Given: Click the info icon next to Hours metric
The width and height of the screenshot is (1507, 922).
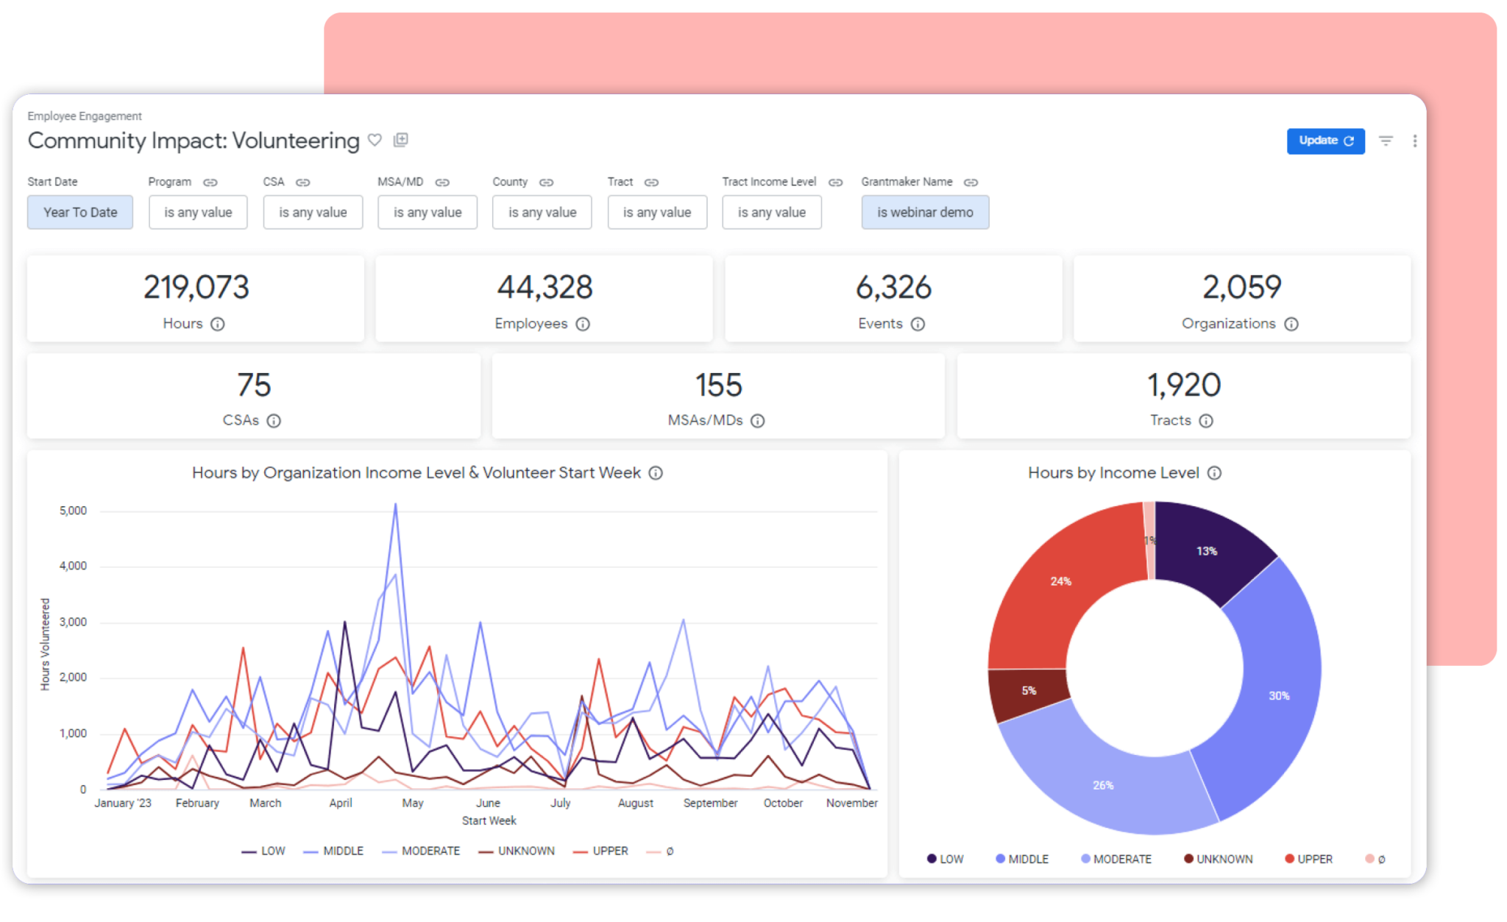Looking at the screenshot, I should [219, 324].
